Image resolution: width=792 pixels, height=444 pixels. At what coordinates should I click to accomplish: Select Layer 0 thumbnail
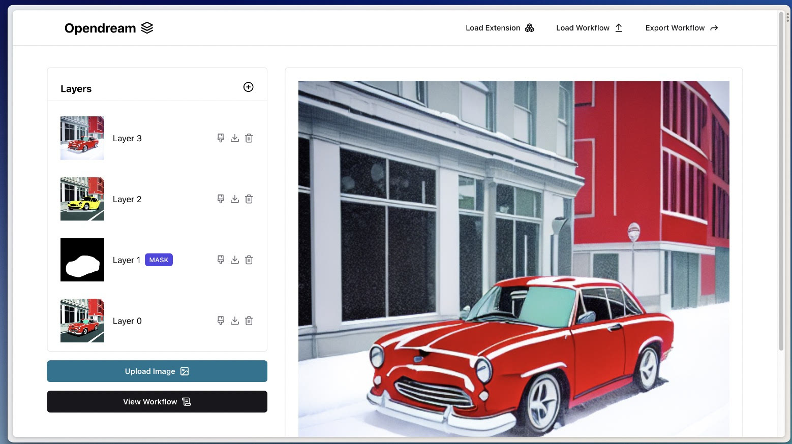pos(82,321)
